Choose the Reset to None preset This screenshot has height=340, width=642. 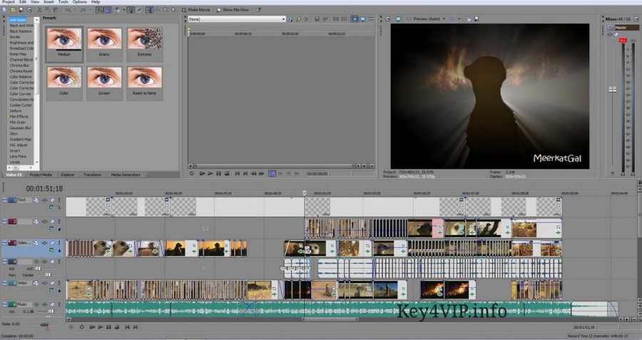145,83
